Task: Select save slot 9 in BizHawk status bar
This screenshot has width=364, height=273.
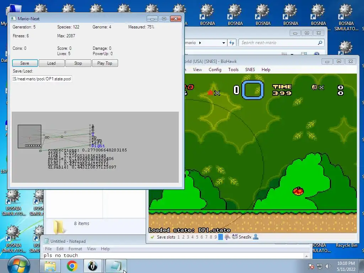Action: tap(215, 237)
